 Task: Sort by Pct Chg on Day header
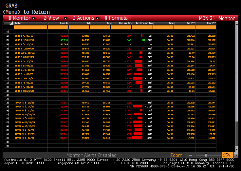click(142, 23)
